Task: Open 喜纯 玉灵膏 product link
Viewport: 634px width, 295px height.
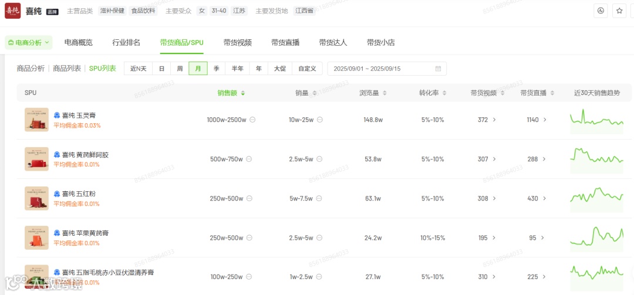Action: (x=79, y=116)
